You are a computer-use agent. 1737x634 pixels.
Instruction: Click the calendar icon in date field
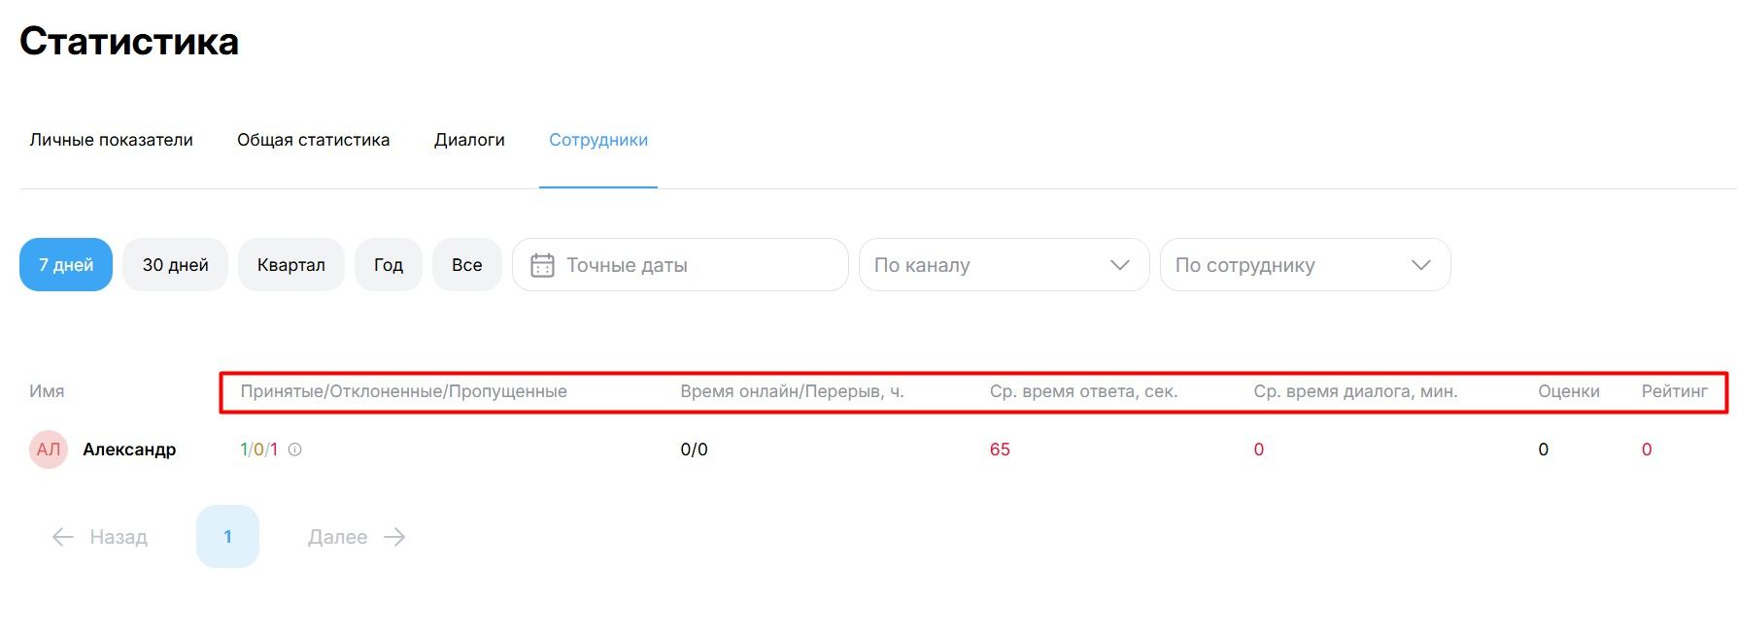coord(542,265)
